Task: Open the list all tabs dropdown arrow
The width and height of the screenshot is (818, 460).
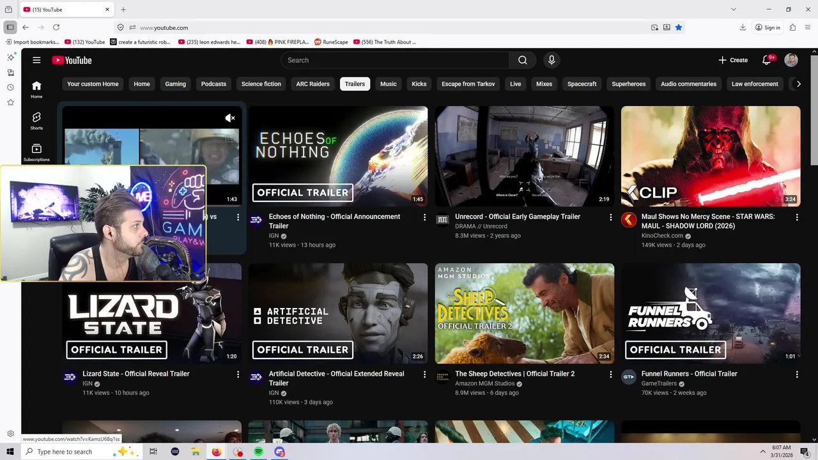Action: point(734,10)
